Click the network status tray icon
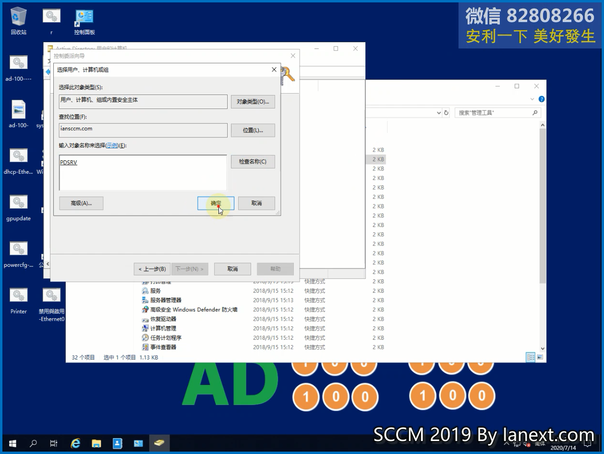 [518, 443]
